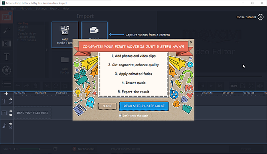Click the Crop tool icon
Viewport: 267px width, 154px height.
[65, 86]
